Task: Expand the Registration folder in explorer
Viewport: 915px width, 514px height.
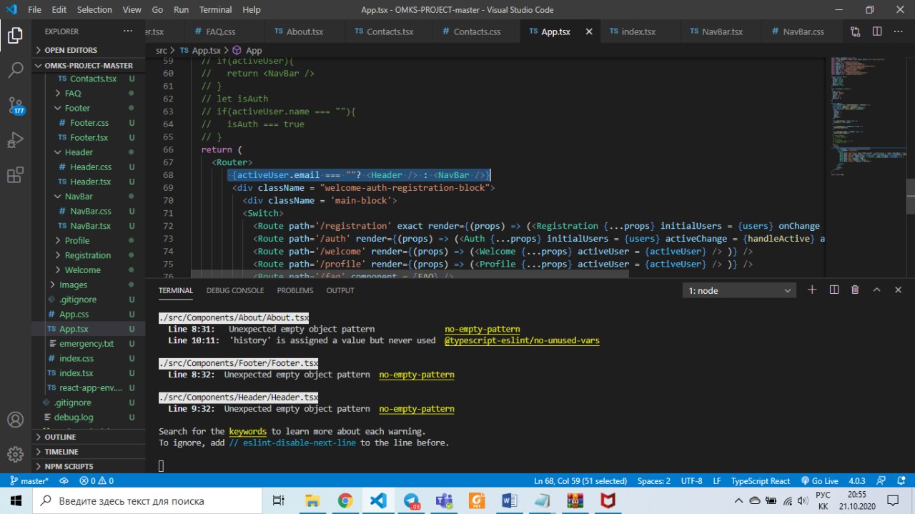Action: [x=87, y=255]
